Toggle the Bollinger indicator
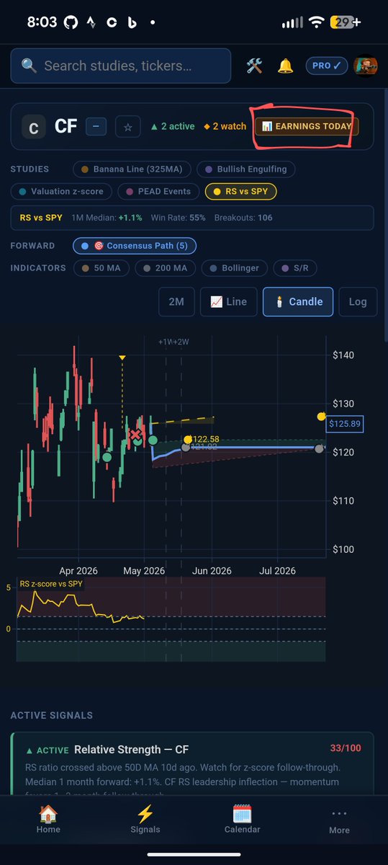The height and width of the screenshot is (865, 388). (x=235, y=268)
